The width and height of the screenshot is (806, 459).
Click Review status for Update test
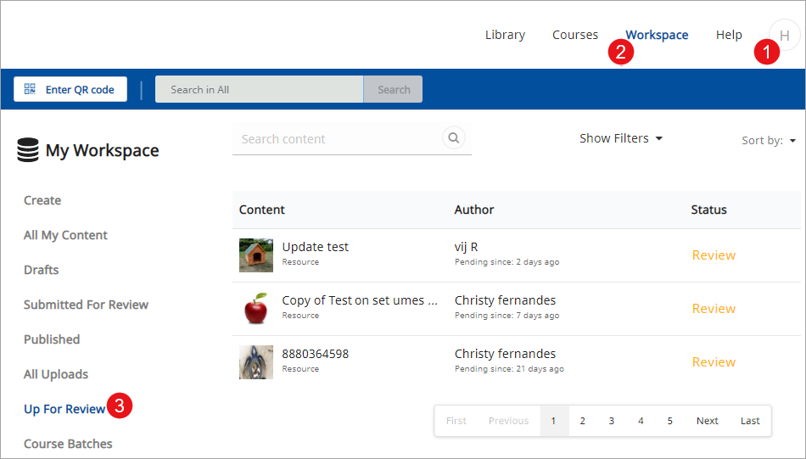714,255
